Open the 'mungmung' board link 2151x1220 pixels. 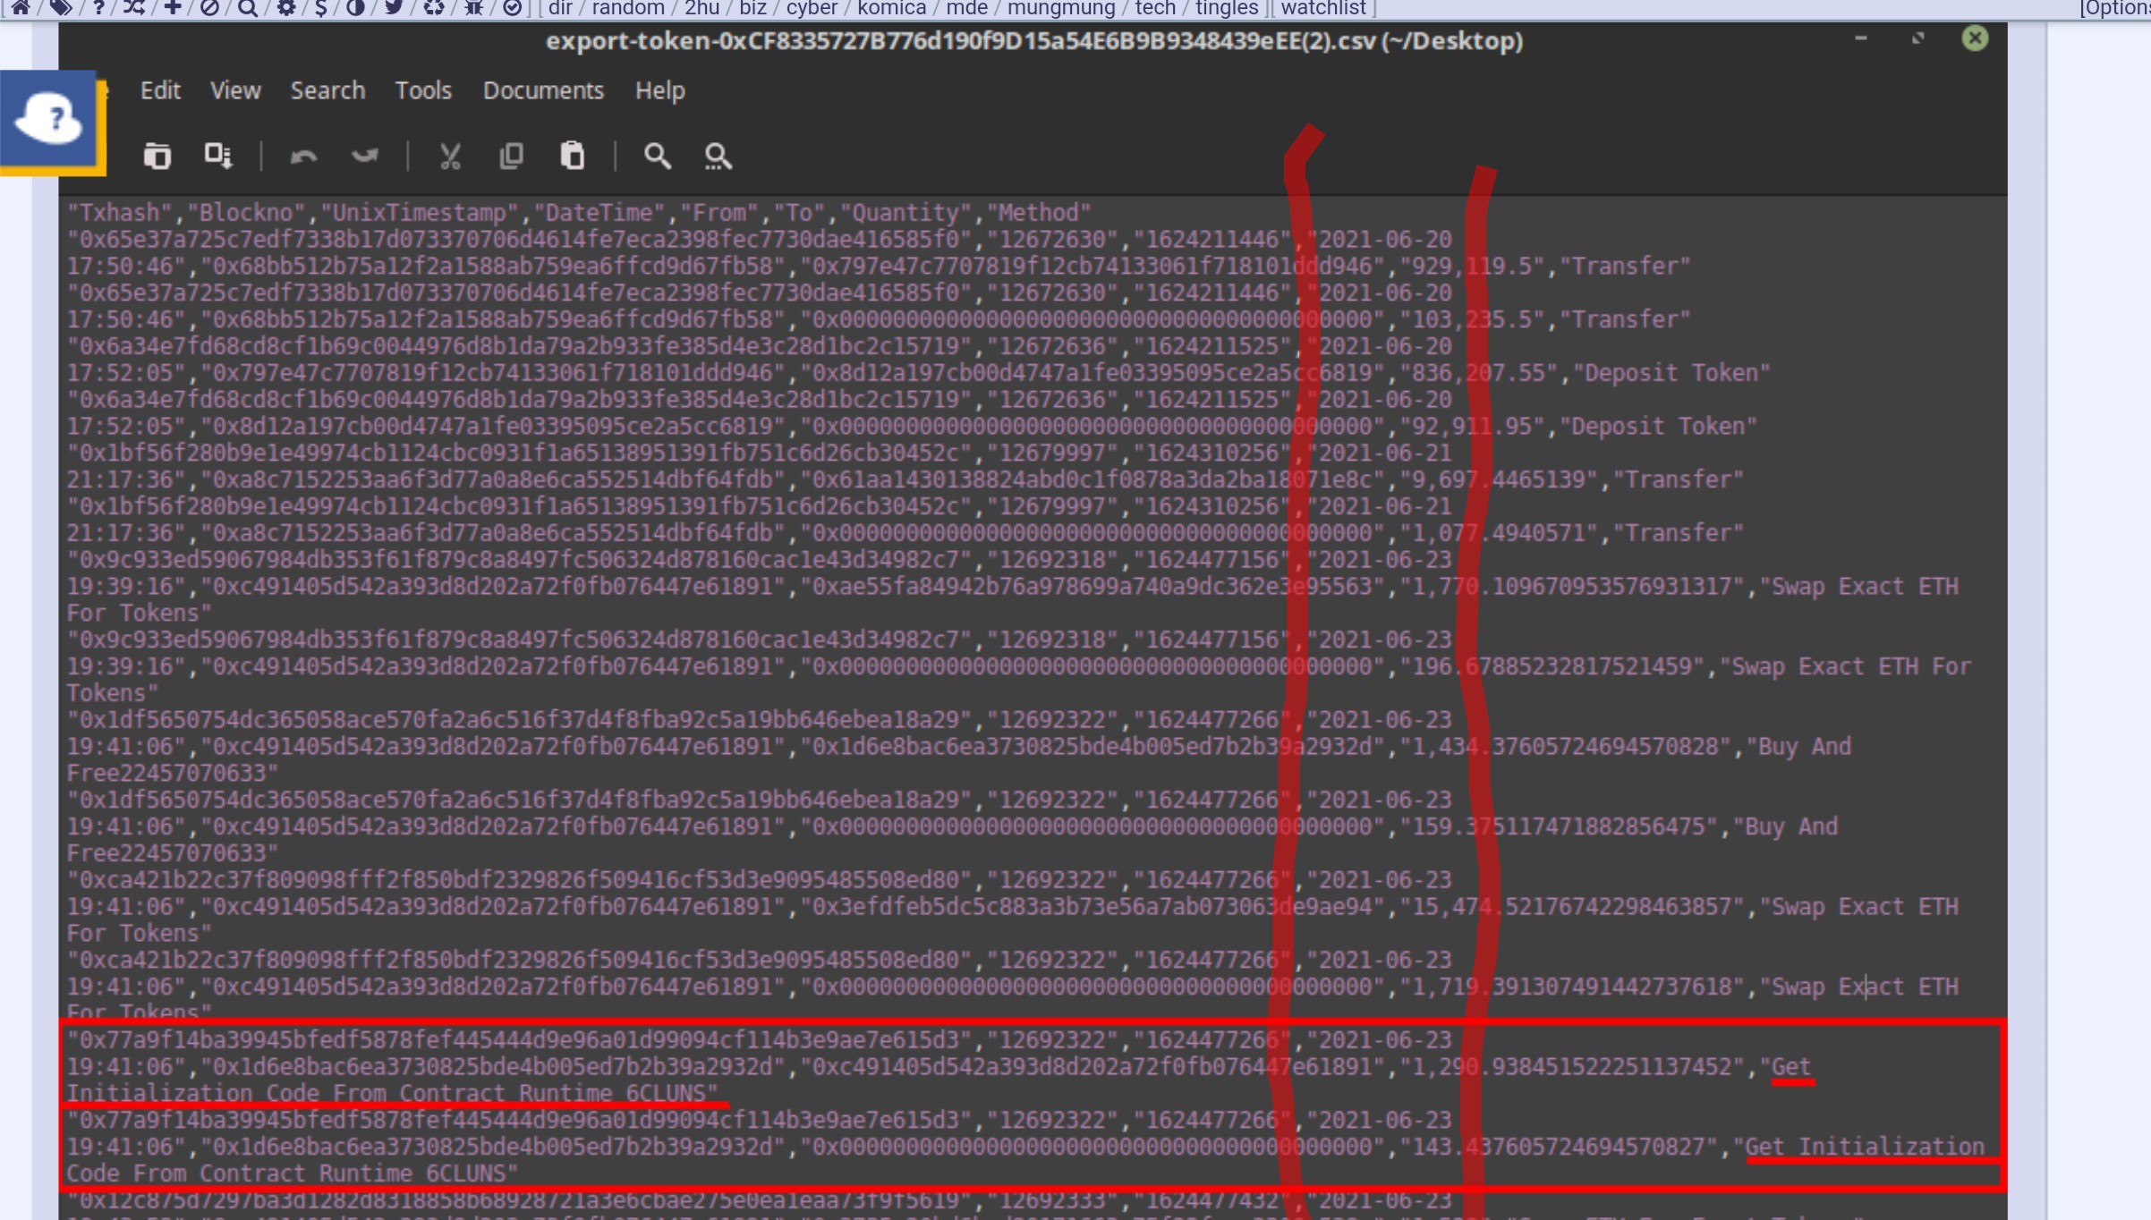[1061, 8]
